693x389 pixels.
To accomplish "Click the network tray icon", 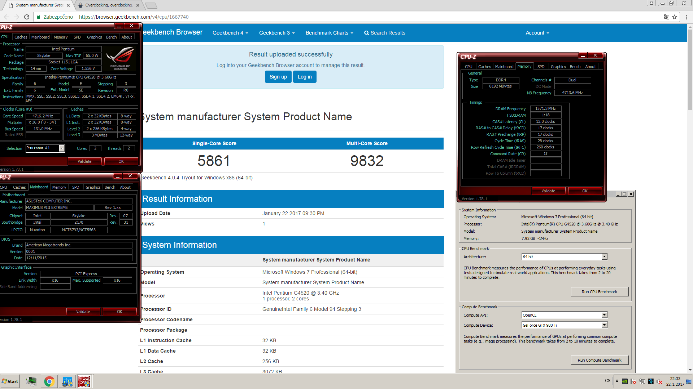I will click(x=642, y=381).
